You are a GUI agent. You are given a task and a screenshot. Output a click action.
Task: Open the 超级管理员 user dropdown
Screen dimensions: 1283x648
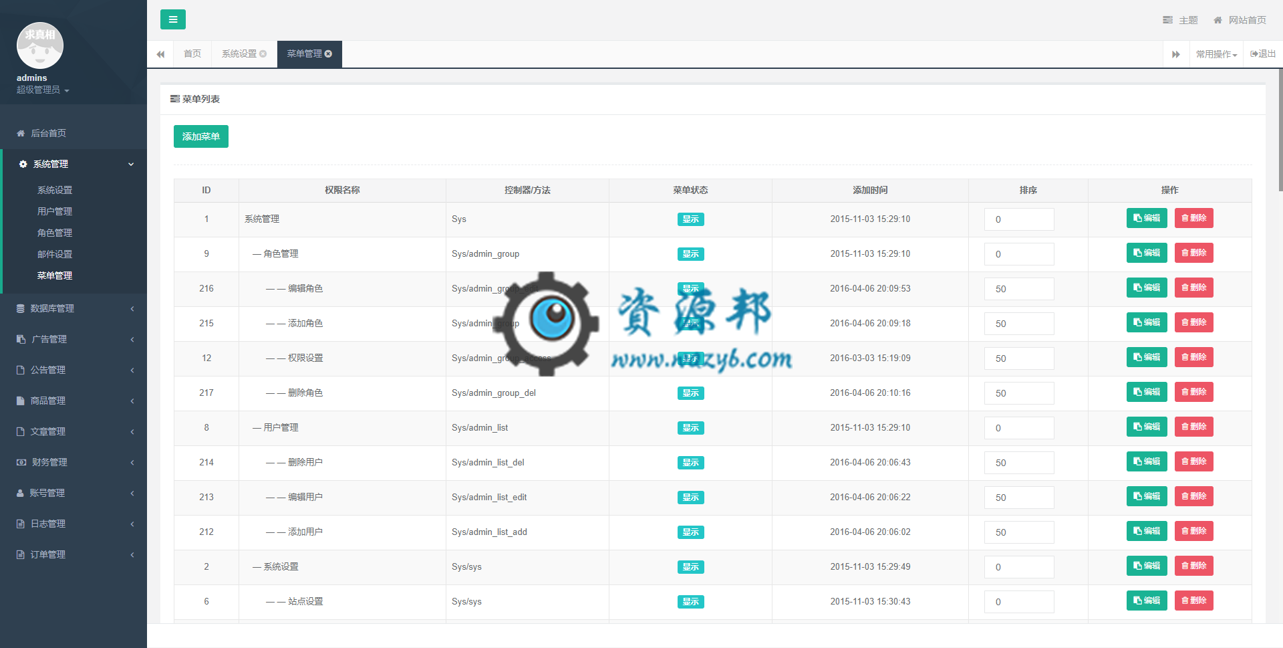[43, 90]
